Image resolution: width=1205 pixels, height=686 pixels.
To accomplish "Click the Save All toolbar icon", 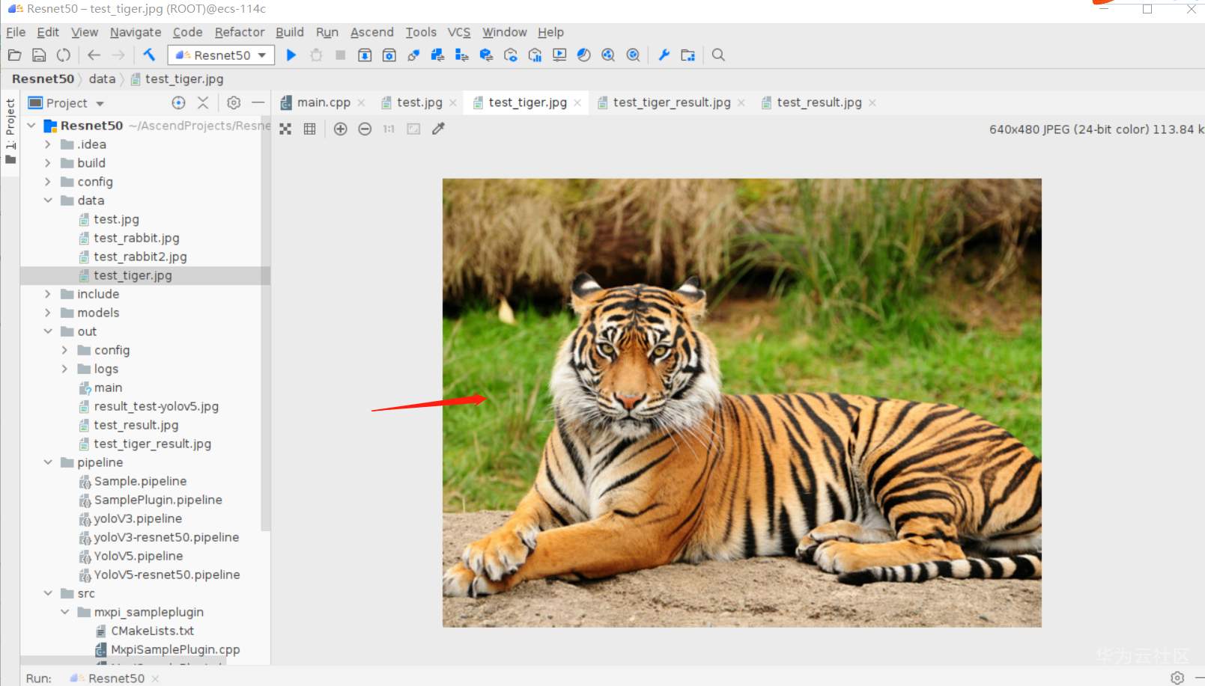I will point(39,55).
